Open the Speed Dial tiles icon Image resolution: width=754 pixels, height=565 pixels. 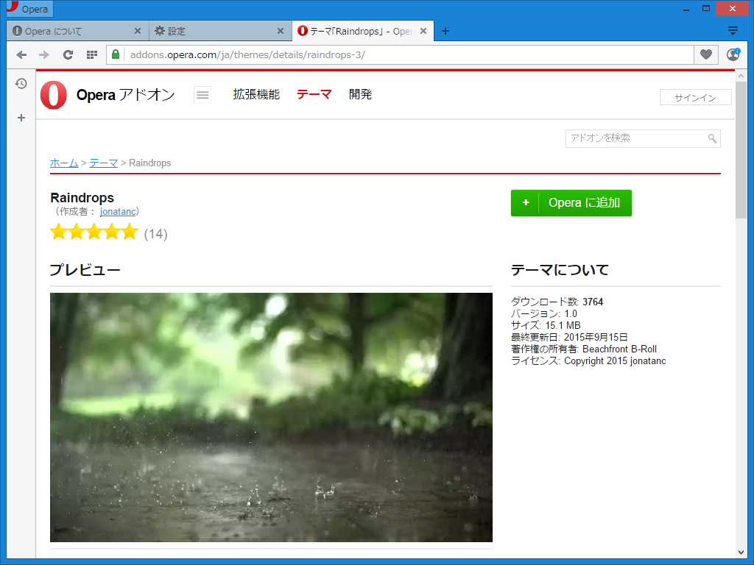point(91,54)
